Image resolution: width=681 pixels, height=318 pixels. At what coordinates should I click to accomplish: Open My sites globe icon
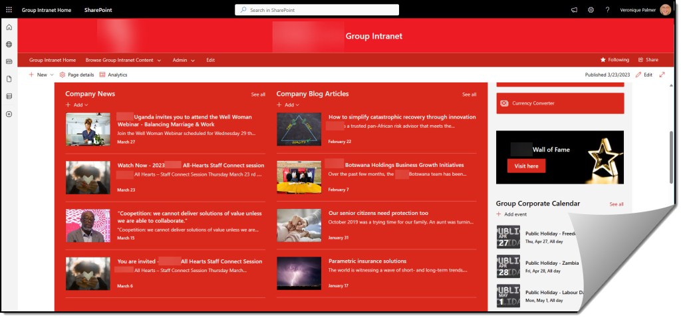tap(9, 45)
